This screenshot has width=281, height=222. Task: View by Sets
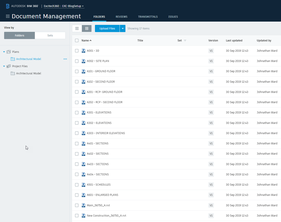(x=50, y=35)
